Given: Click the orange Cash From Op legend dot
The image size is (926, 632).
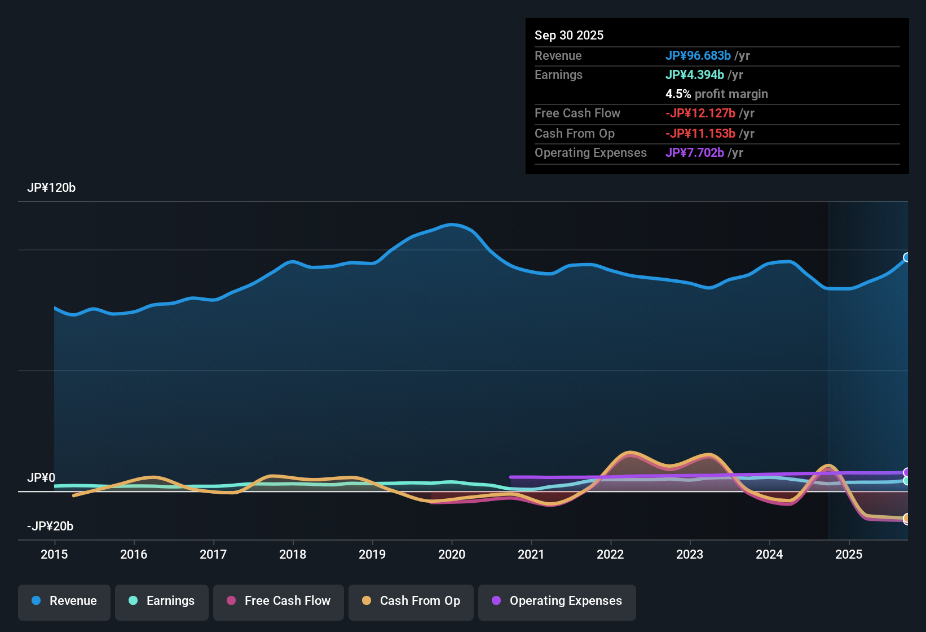Looking at the screenshot, I should click(365, 601).
